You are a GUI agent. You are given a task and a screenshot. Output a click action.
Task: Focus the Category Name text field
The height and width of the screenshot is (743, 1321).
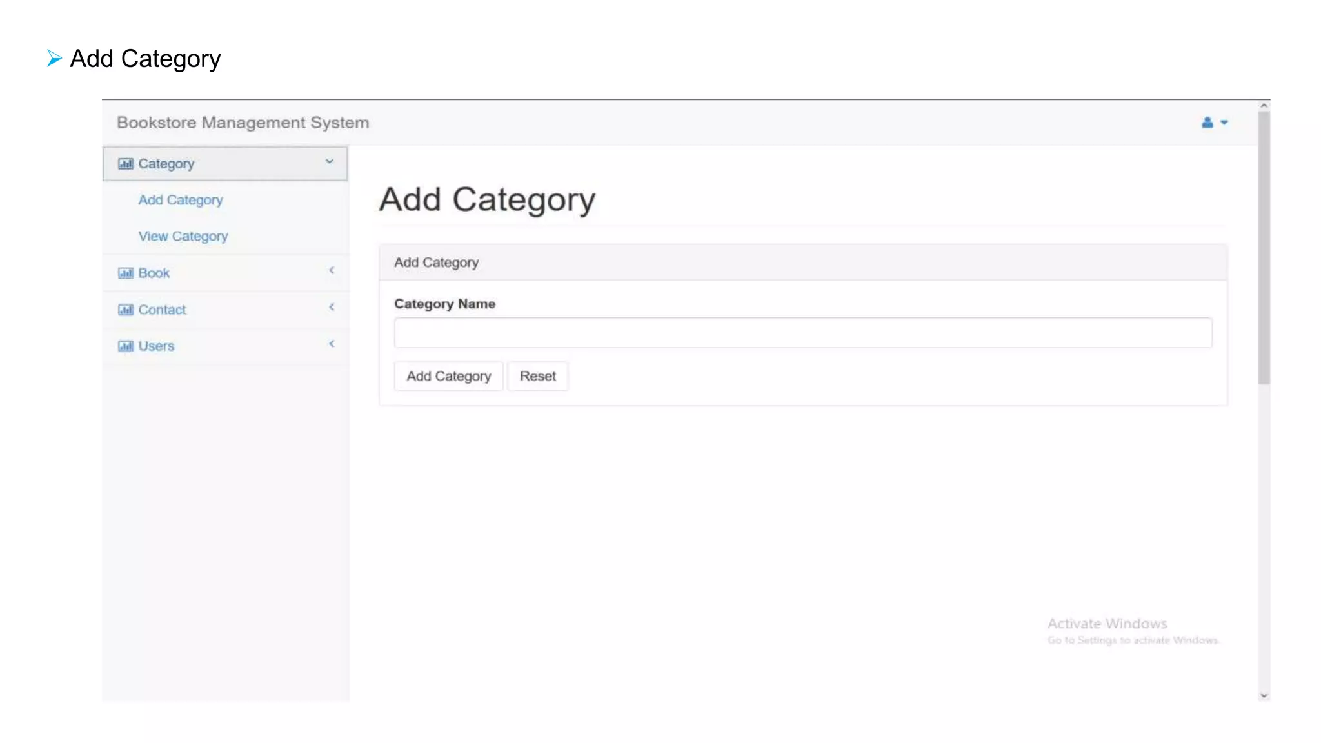point(802,333)
